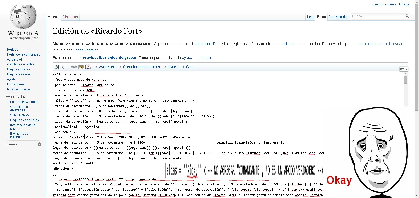
Task: Click the '{{Ficha de actor' line
Action: [x=68, y=74]
